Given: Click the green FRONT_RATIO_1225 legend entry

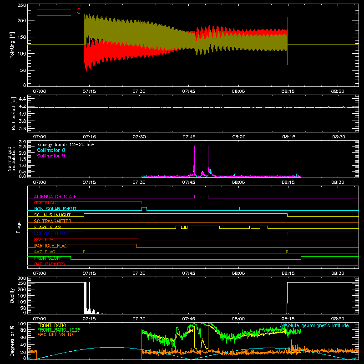Looking at the screenshot, I should pos(59,330).
